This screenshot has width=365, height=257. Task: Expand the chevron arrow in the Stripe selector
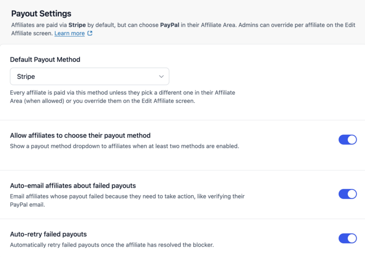coord(161,76)
